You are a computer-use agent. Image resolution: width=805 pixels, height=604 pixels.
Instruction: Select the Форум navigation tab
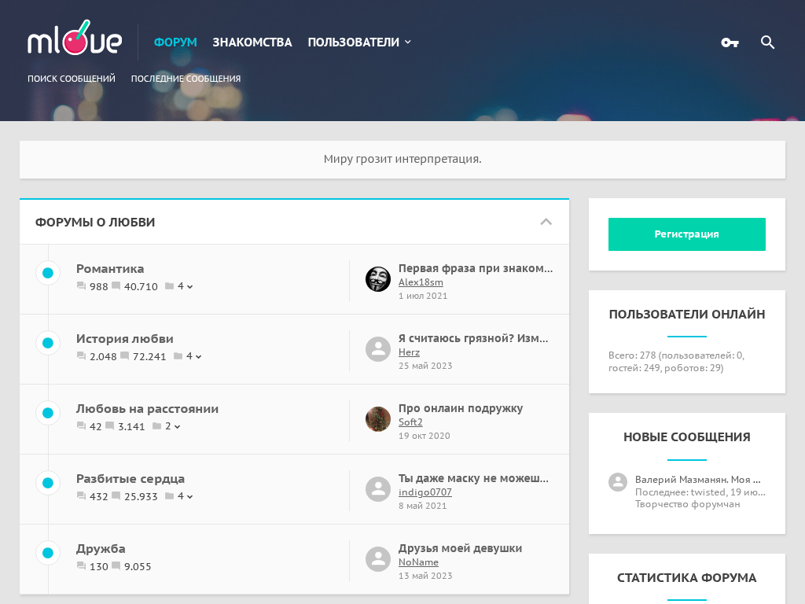tap(175, 42)
